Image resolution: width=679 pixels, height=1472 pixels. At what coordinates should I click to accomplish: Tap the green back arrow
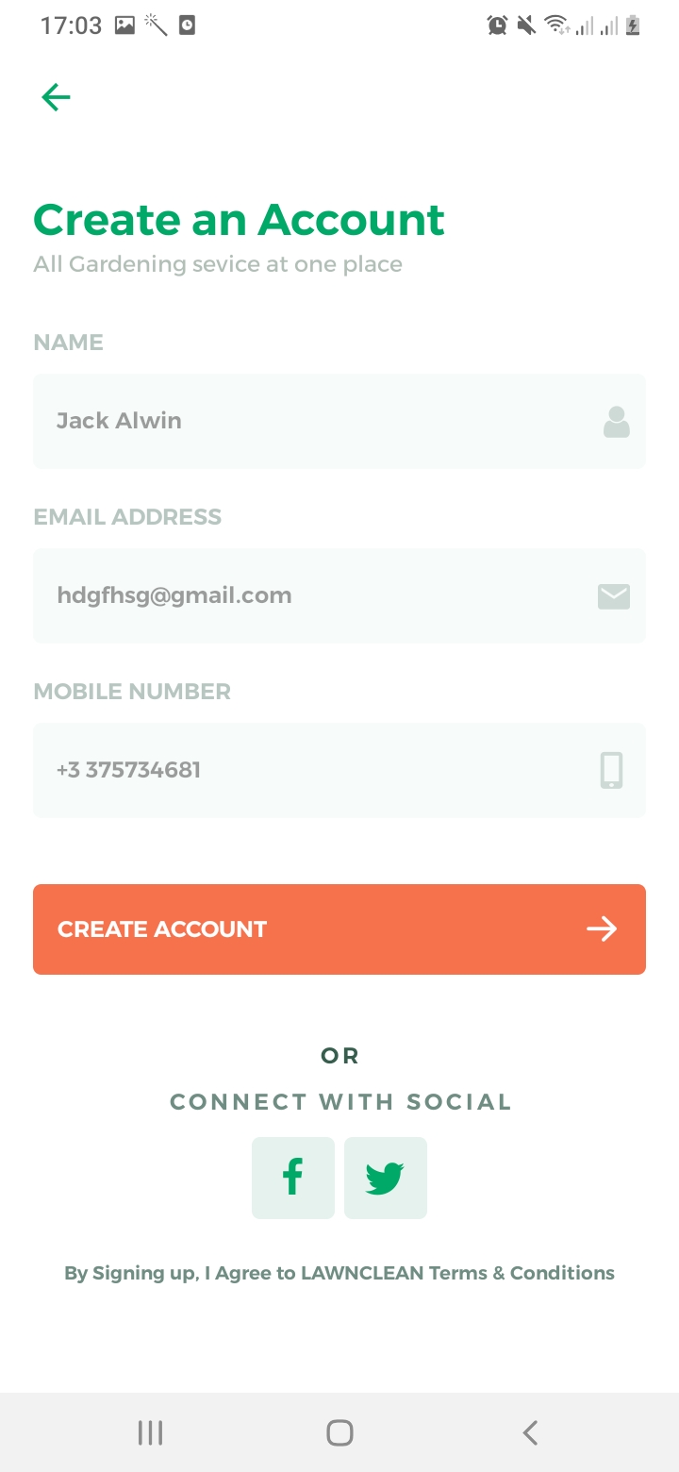[x=56, y=97]
